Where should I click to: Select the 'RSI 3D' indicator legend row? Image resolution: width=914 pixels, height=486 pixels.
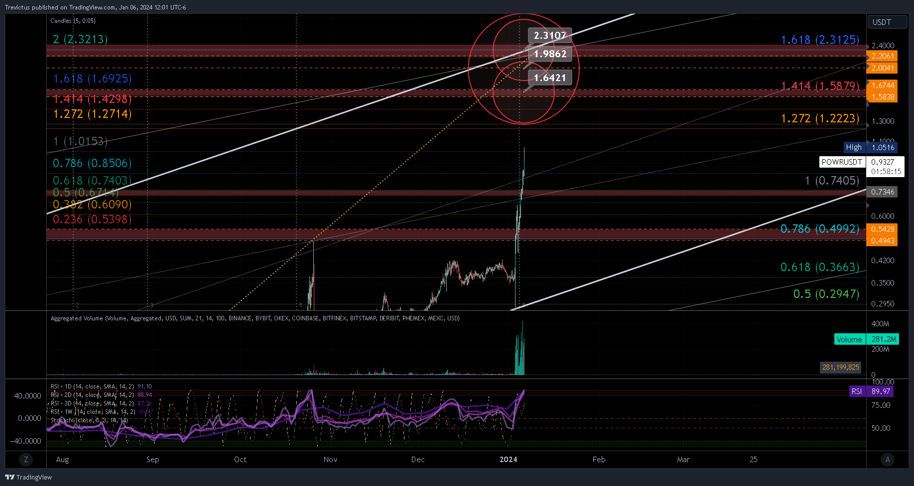101,403
